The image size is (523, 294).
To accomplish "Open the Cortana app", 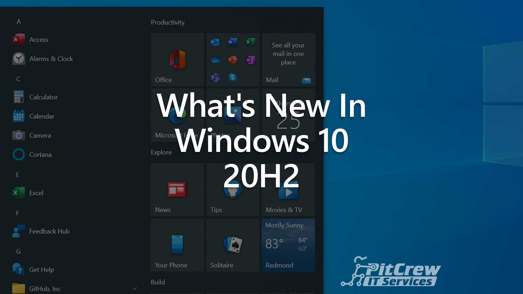I will [x=41, y=154].
